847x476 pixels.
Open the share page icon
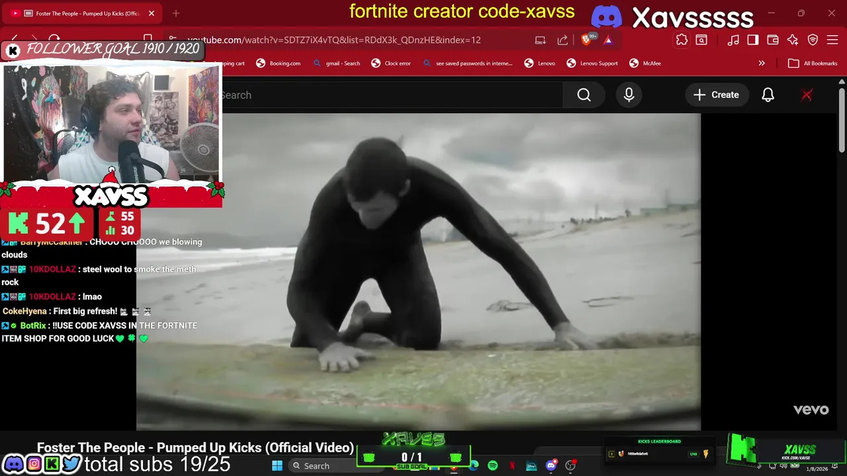[x=562, y=40]
